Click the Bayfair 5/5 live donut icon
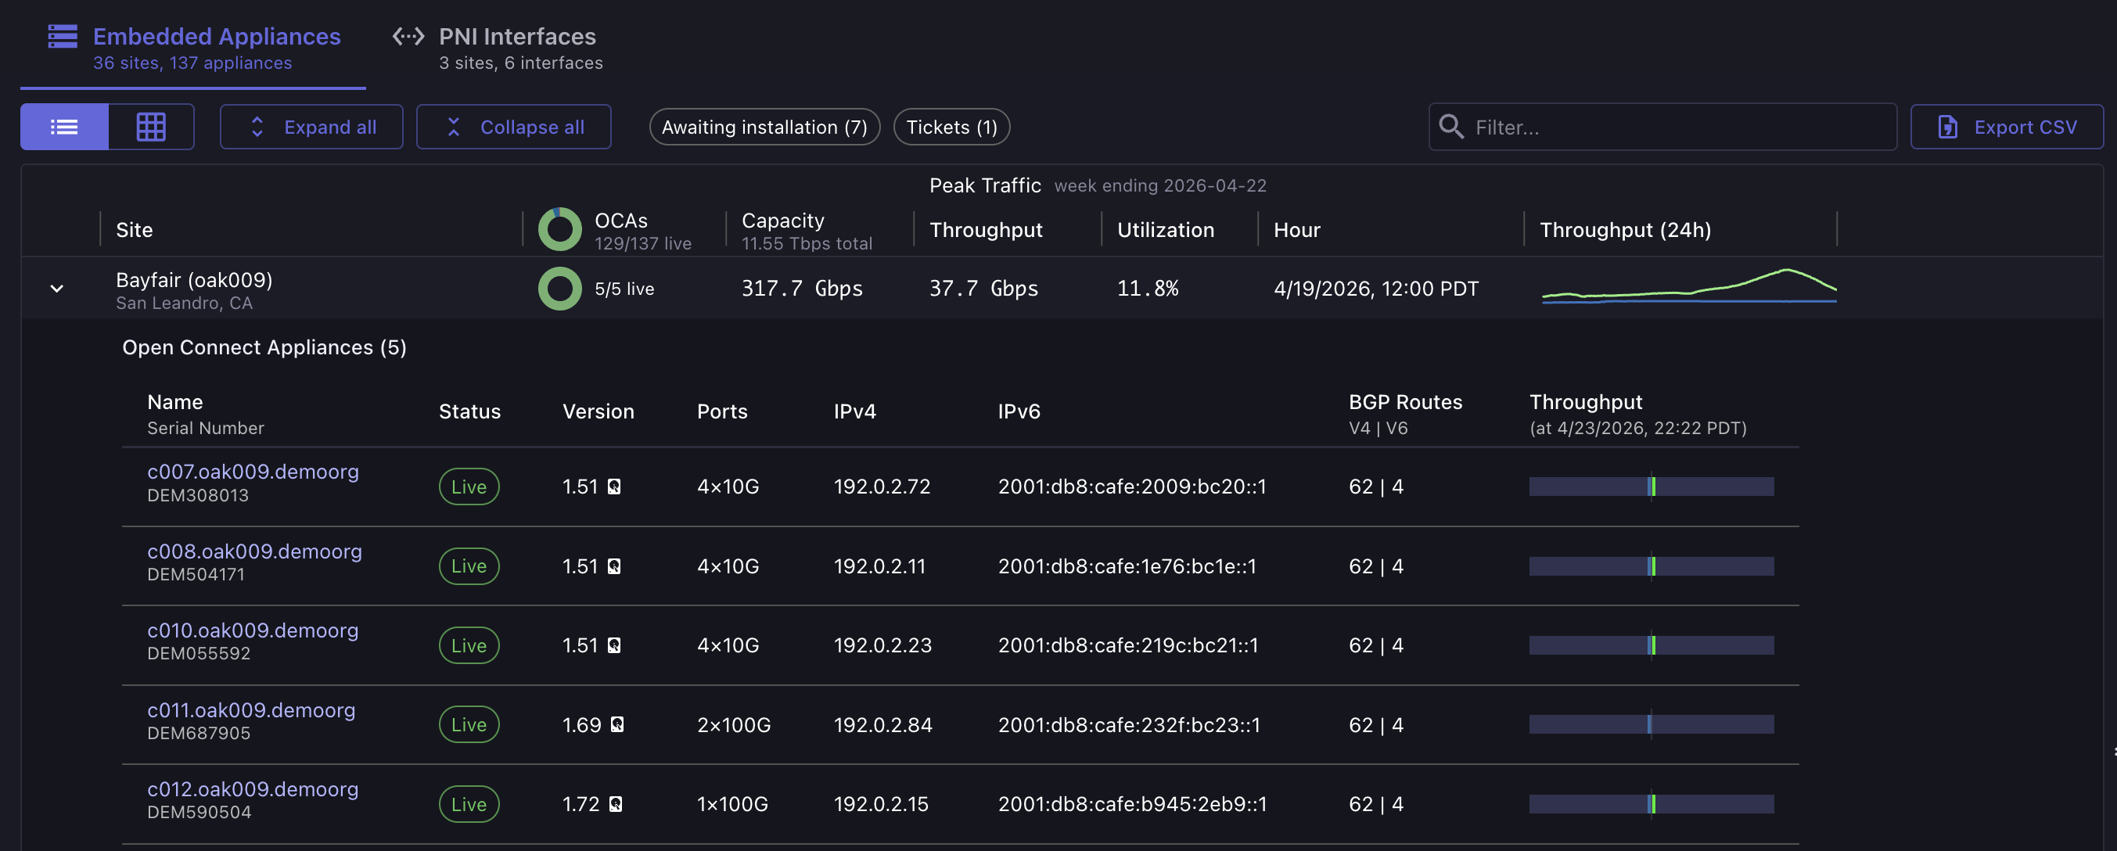The width and height of the screenshot is (2117, 851). click(559, 289)
